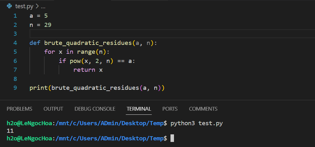Viewport: 315px width, 147px height.
Task: Click the print call on line 9
Action: 39,88
